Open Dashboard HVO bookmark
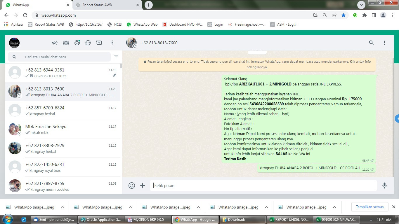Viewport: 399px width, 224px height. click(x=183, y=24)
